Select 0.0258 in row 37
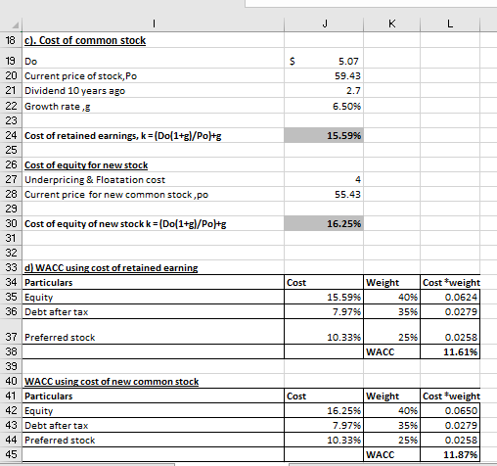The image size is (497, 466). click(450, 332)
